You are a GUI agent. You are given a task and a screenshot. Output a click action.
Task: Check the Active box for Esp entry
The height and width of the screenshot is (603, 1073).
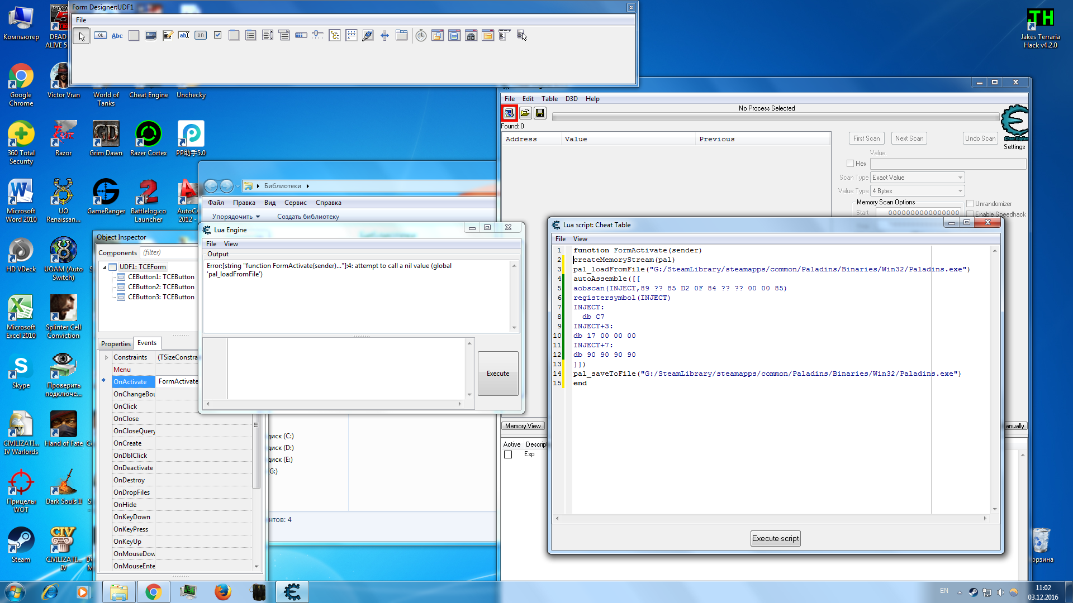click(x=508, y=454)
